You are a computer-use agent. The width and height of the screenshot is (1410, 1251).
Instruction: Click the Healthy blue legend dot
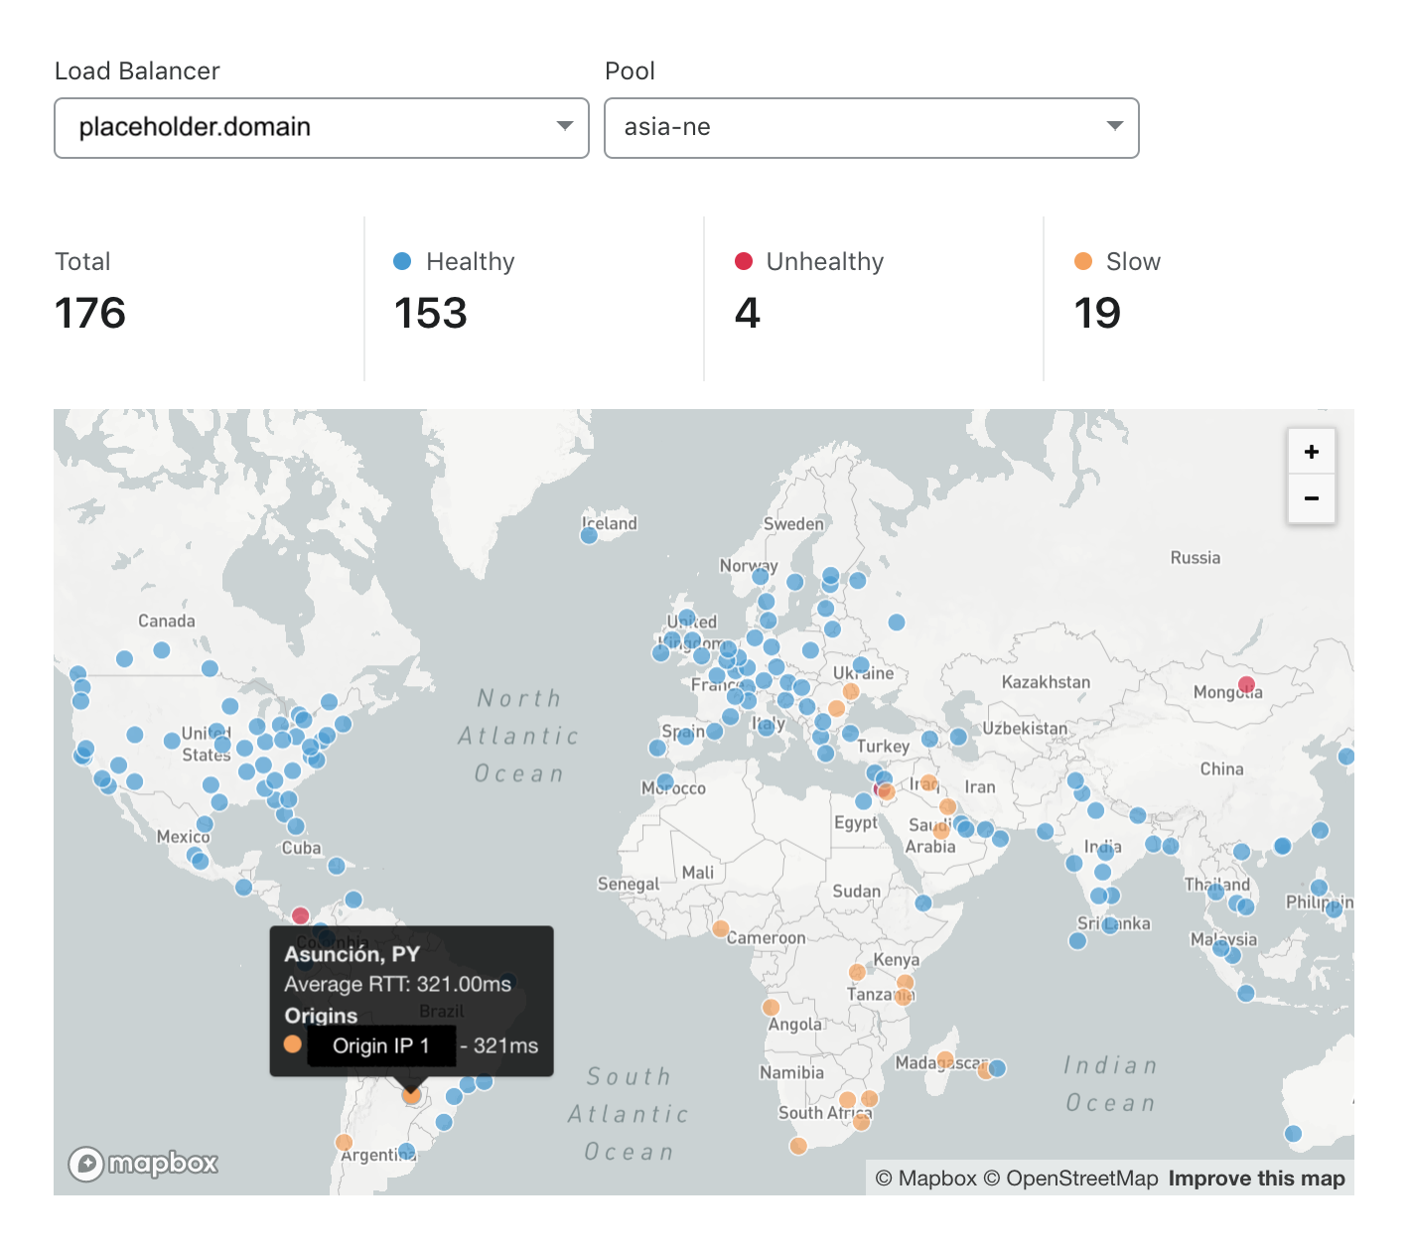click(402, 261)
